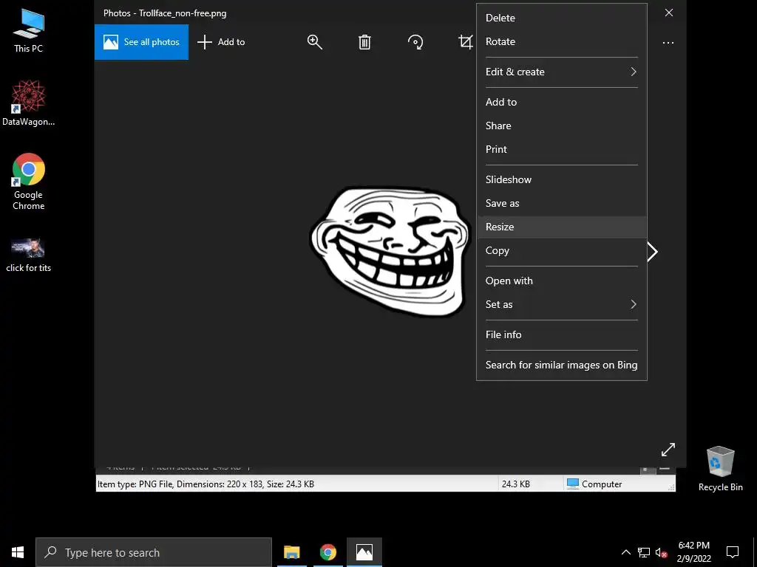
Task: Click the muted speaker volume icon
Action: coord(661,552)
